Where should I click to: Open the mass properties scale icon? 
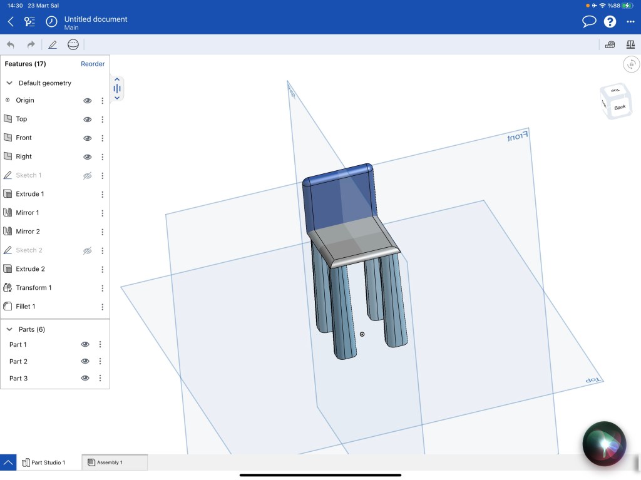630,44
